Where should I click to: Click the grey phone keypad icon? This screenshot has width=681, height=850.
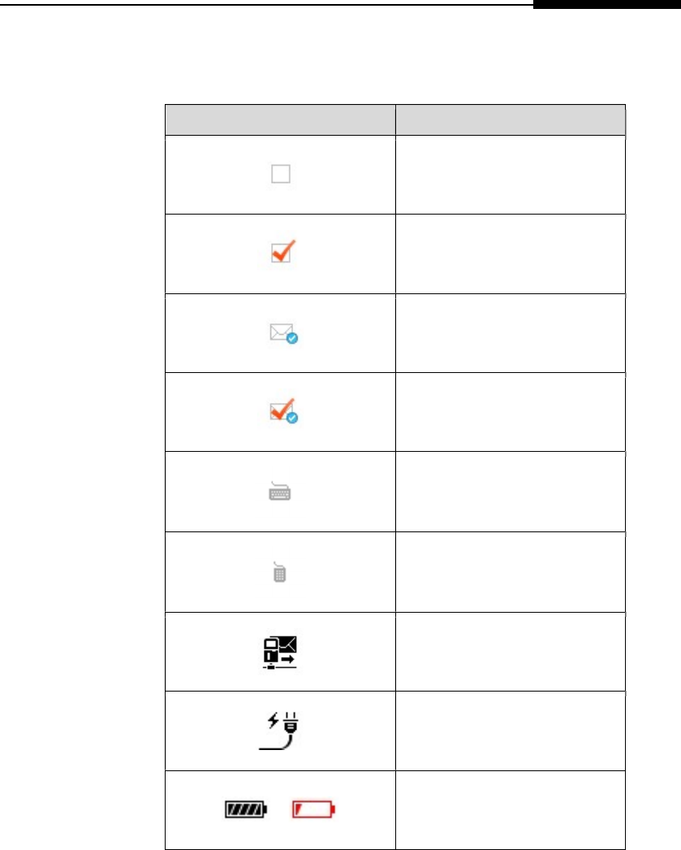(281, 572)
